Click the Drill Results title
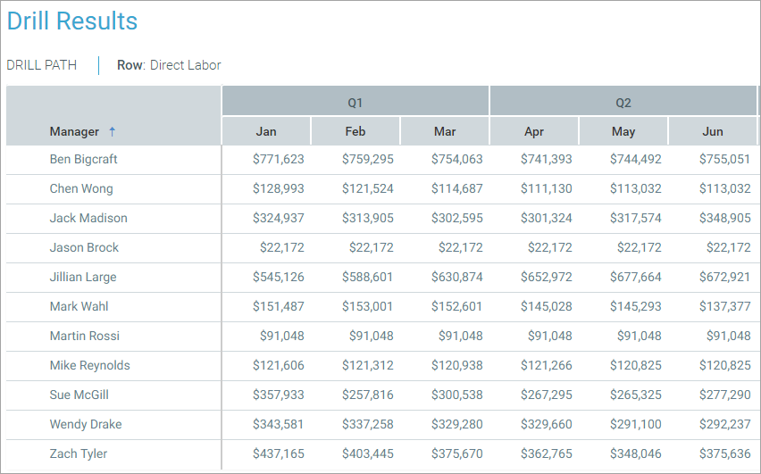Image resolution: width=761 pixels, height=474 pixels. click(x=72, y=21)
